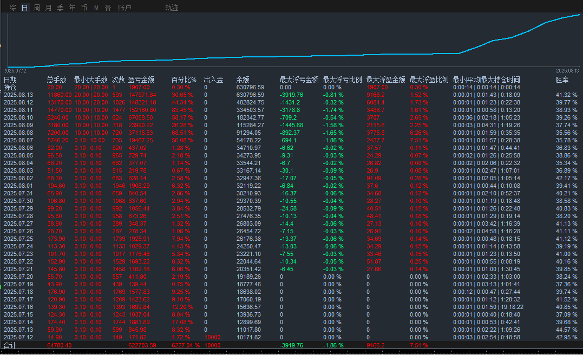
Task: Sort by the 日期 column header
Action: 10,80
